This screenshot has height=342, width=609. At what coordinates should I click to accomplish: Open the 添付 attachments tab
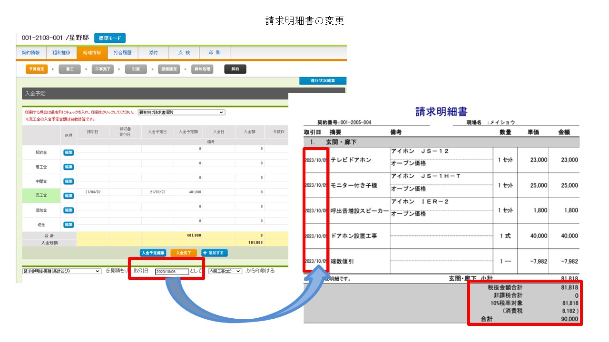tap(153, 53)
